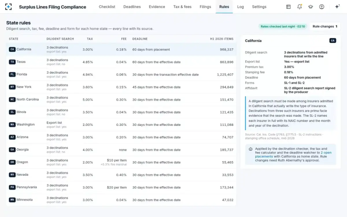Screen dimensions: 347x217
Task: Click the 968,337 items value
Action: 226,49
